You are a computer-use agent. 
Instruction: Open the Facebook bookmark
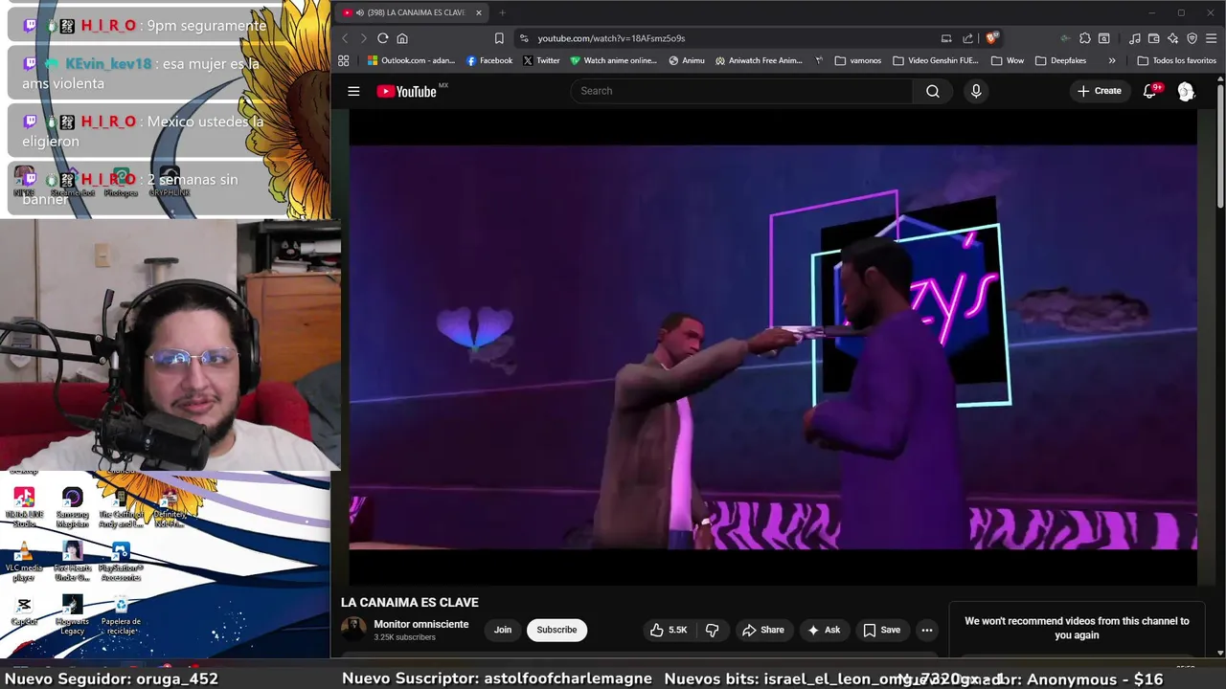(x=488, y=60)
